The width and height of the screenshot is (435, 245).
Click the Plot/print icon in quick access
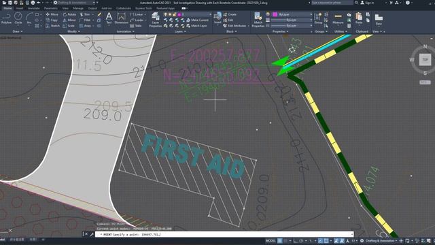coord(33,3)
